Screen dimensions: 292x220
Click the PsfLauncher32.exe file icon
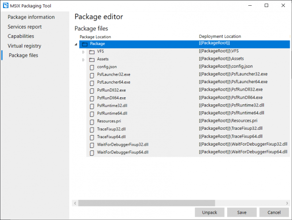tap(92, 74)
